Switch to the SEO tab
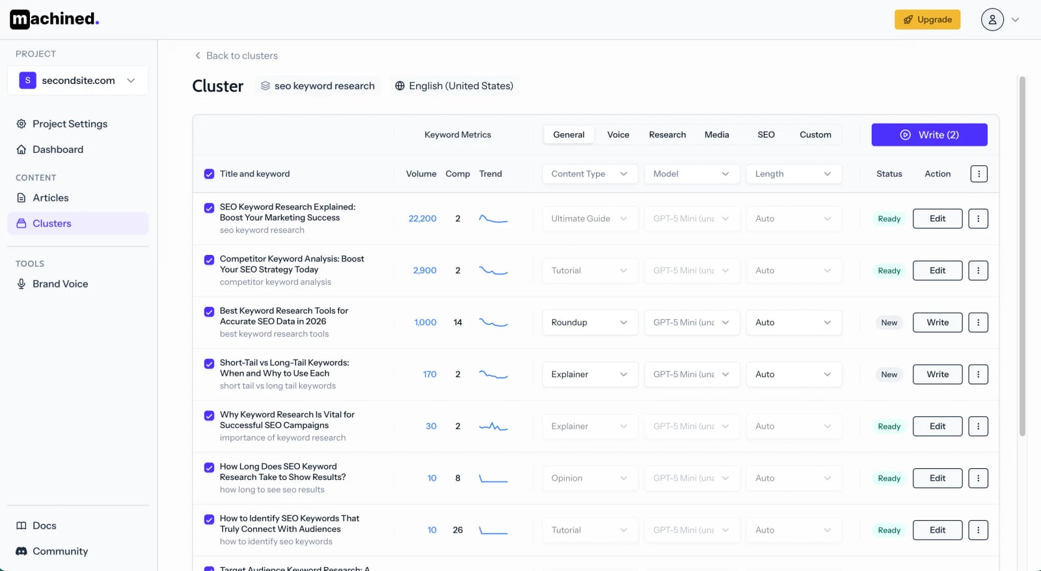This screenshot has height=571, width=1041. coord(766,135)
